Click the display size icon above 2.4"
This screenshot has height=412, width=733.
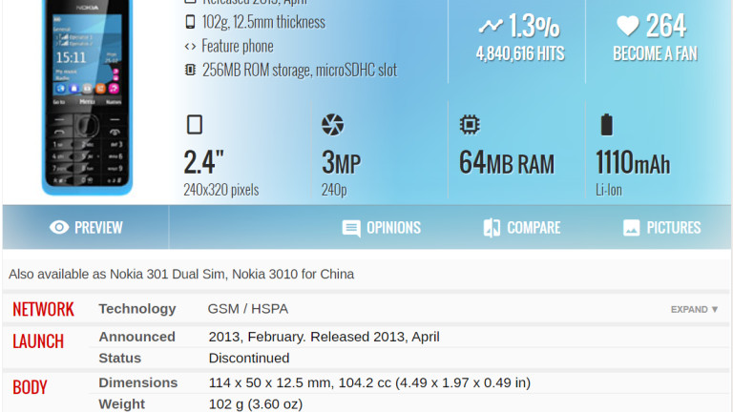pos(194,124)
